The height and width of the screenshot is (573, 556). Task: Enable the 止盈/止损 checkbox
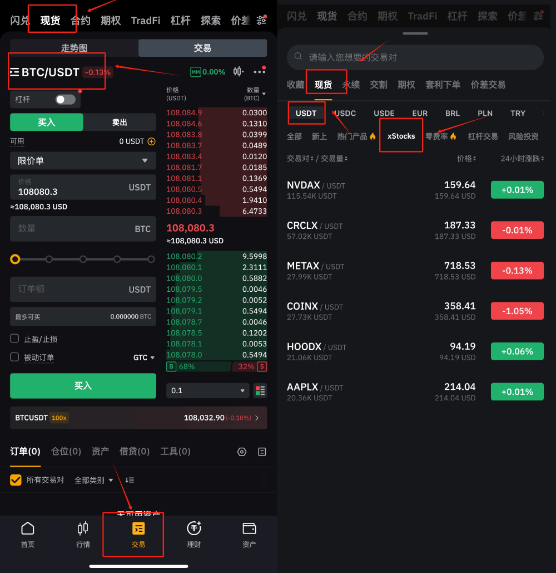[15, 339]
